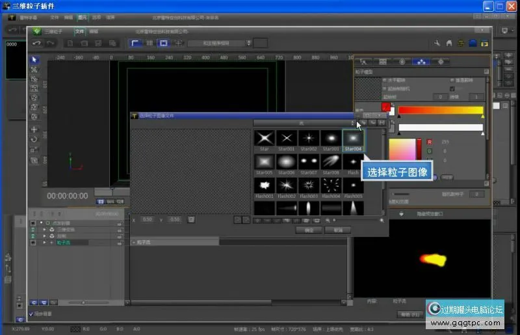Click the 取消 button in the image dialog
520x335 pixels.
coord(339,230)
